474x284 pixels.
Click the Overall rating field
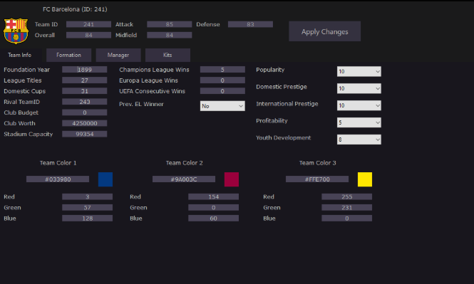tap(88, 36)
